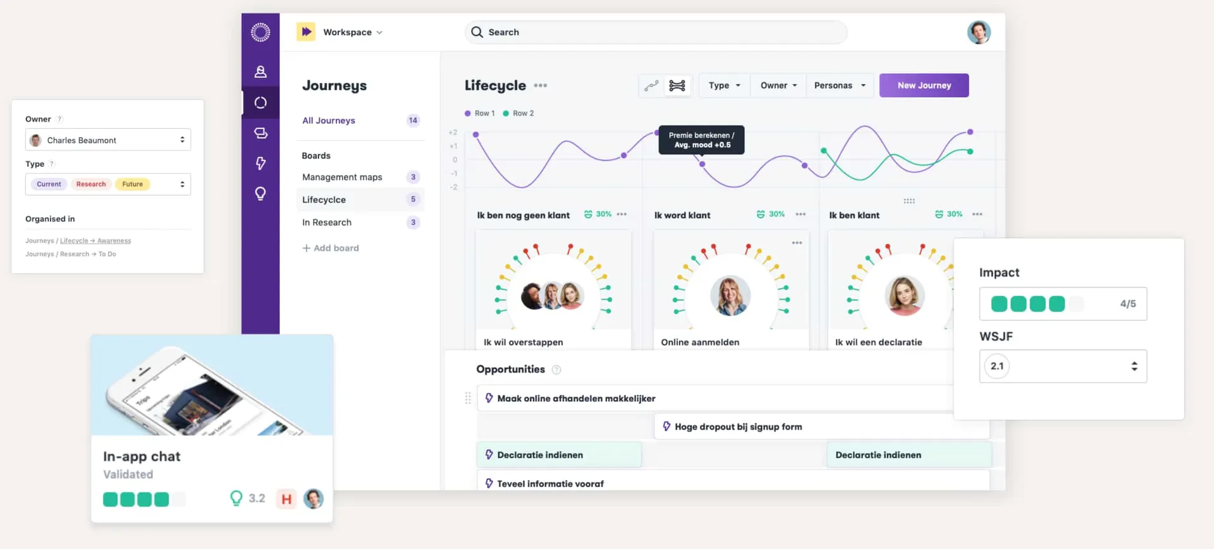Switch to the journey lanes view icon
The height and width of the screenshot is (549, 1214).
[x=677, y=85]
